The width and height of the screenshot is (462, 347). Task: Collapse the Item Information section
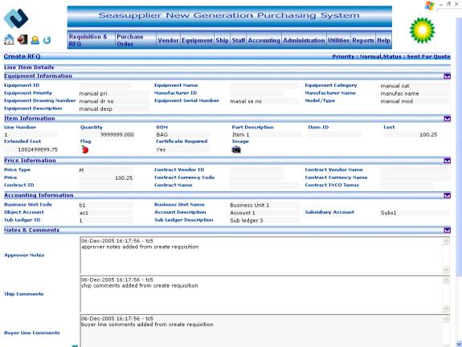click(x=447, y=119)
